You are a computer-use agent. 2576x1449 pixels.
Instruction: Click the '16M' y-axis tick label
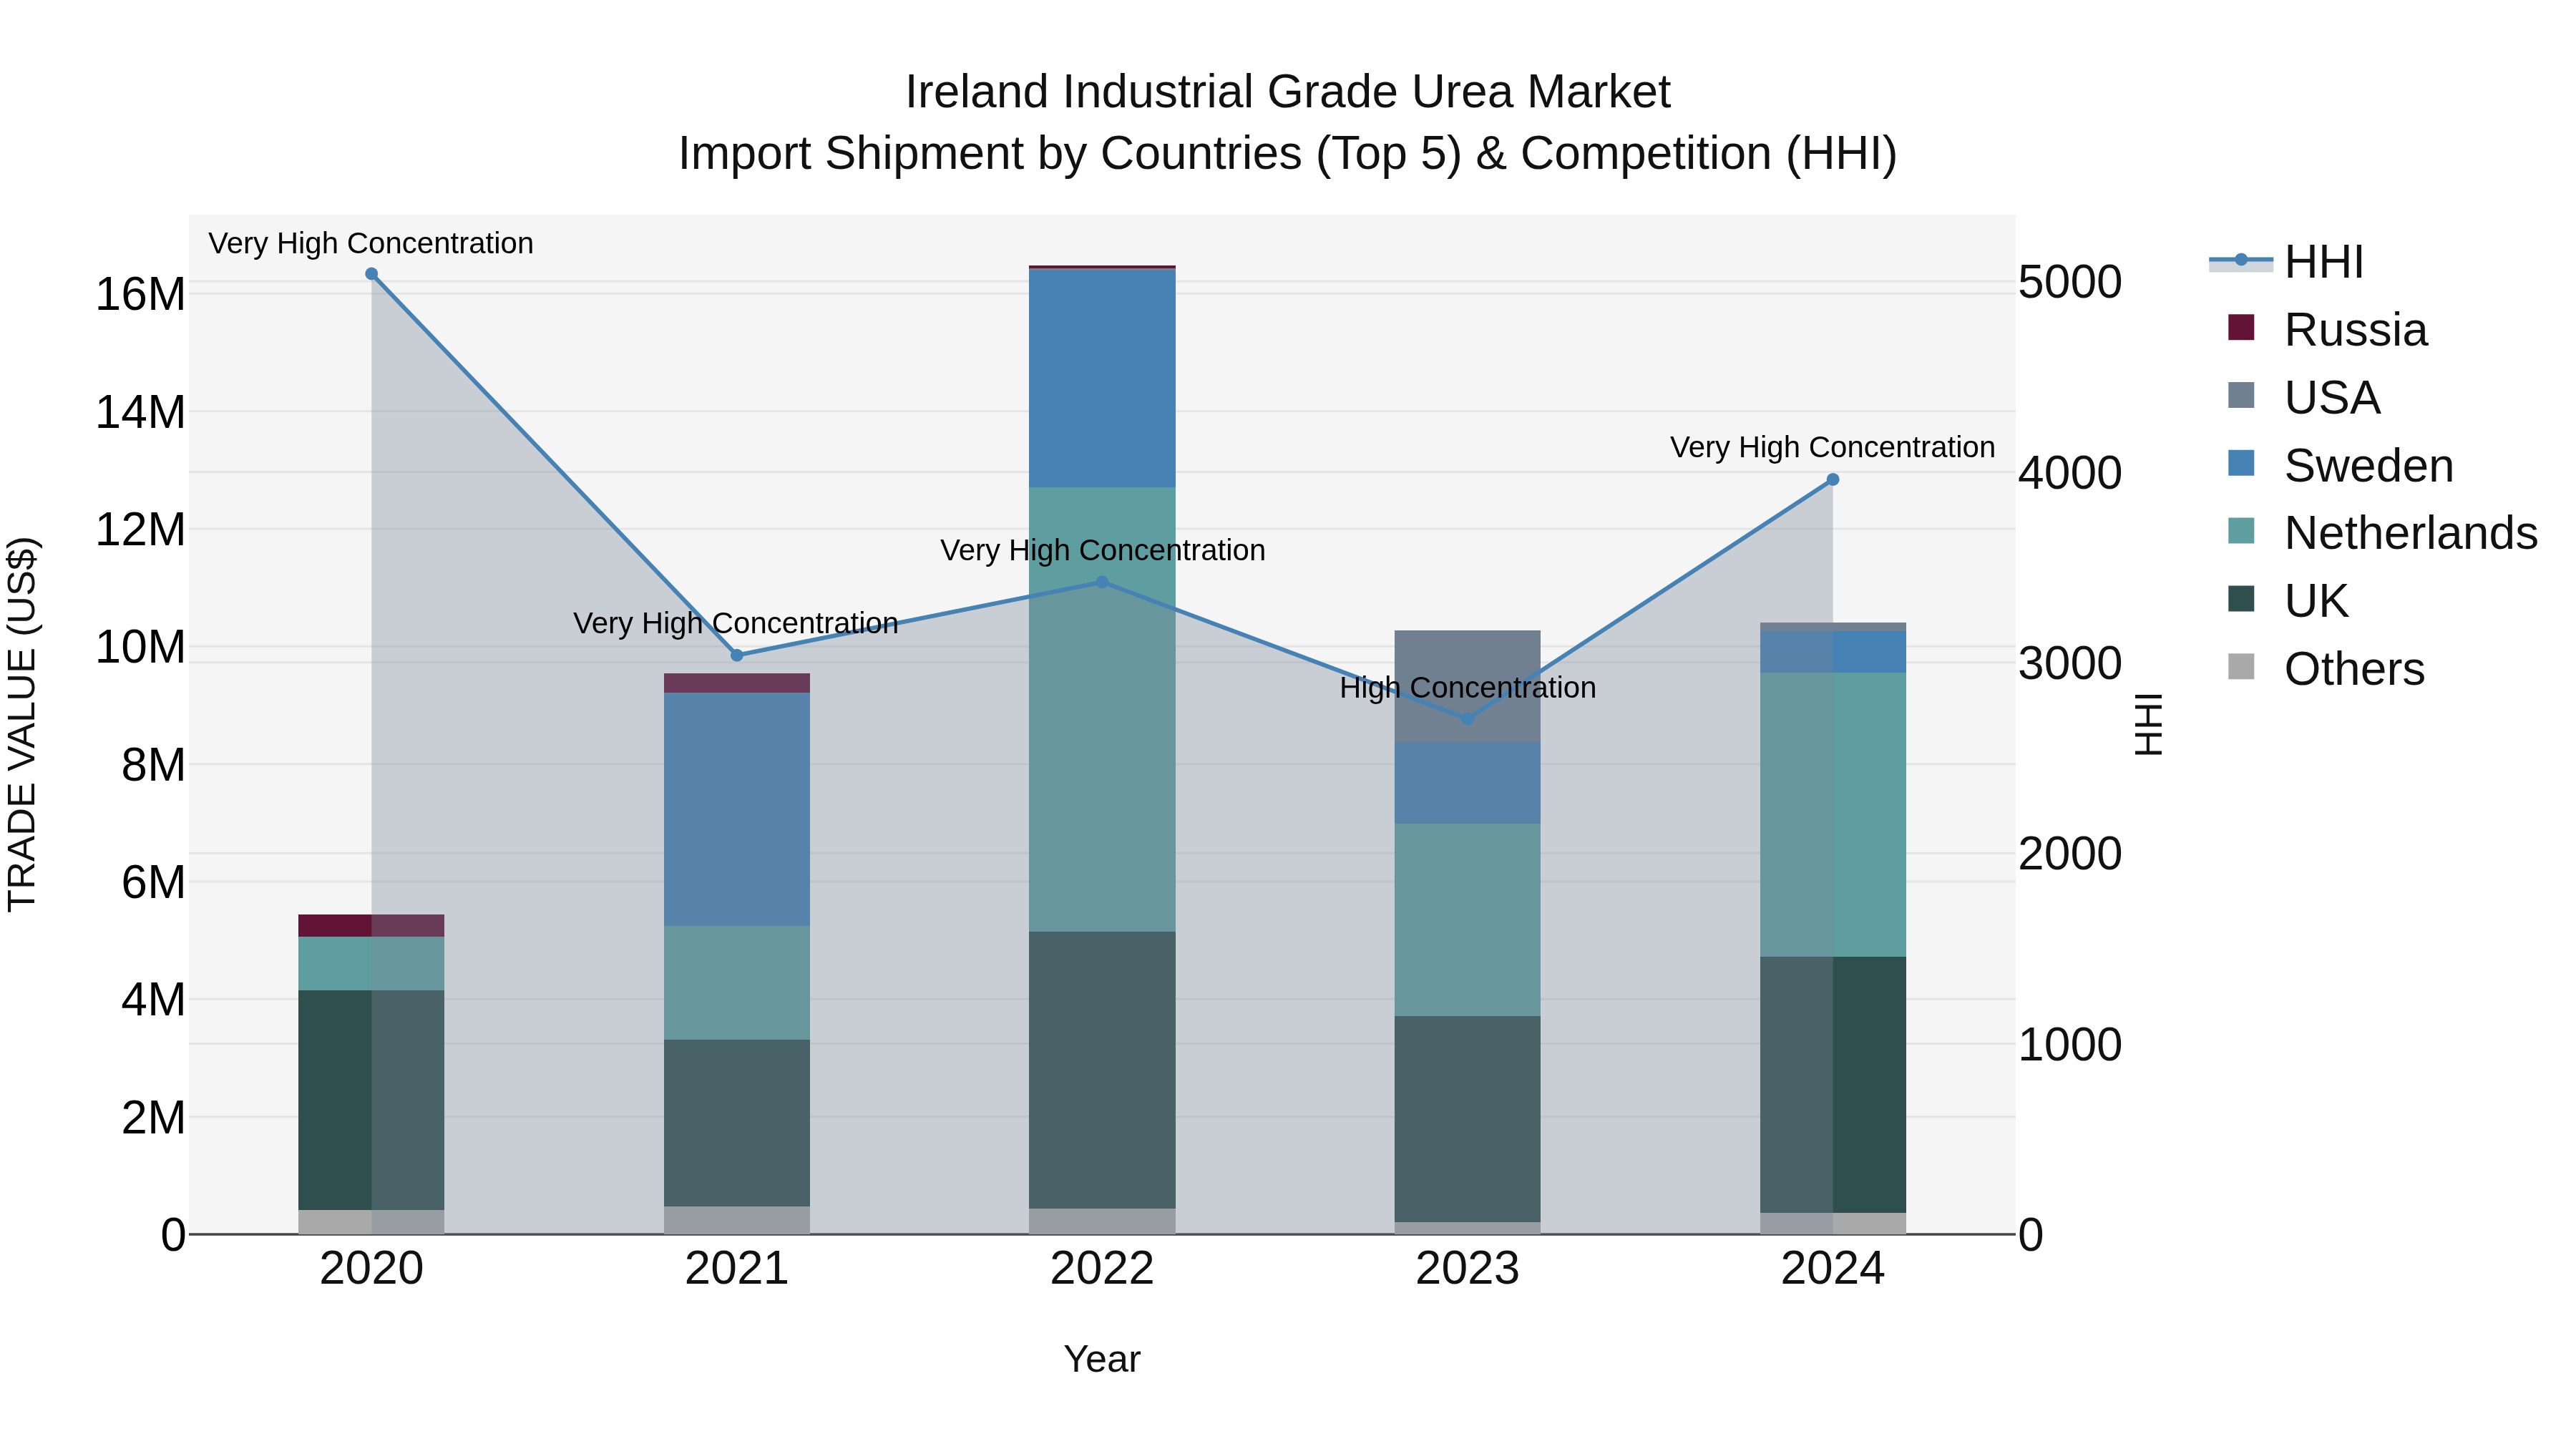click(140, 295)
